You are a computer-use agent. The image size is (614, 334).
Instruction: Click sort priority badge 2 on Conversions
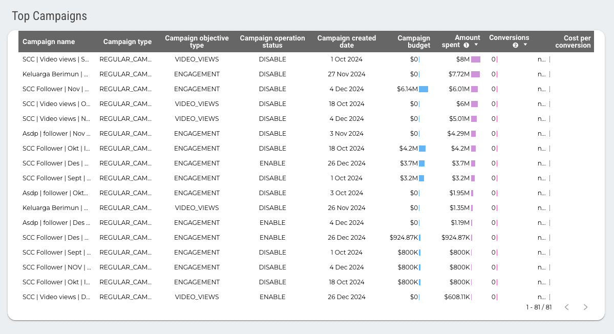pyautogui.click(x=515, y=45)
